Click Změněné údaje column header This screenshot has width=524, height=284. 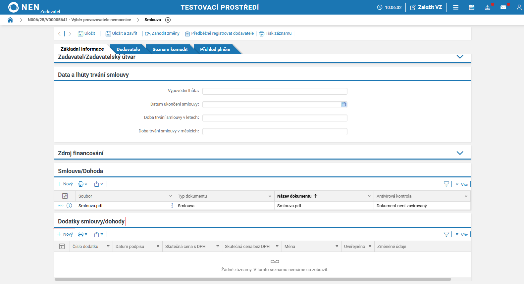(x=392, y=247)
